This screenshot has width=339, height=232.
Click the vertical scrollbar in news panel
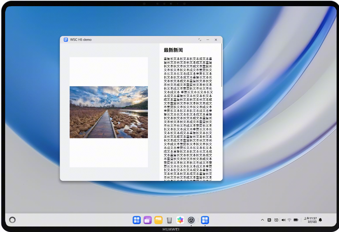pyautogui.click(x=222, y=65)
